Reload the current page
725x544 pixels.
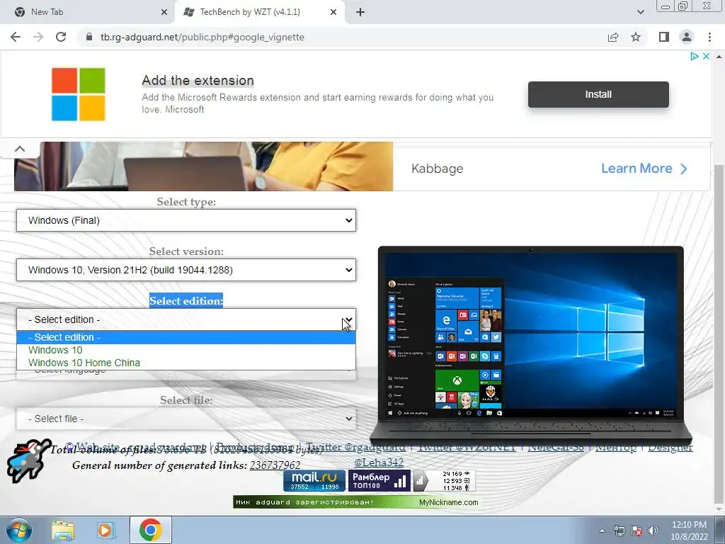pos(61,37)
